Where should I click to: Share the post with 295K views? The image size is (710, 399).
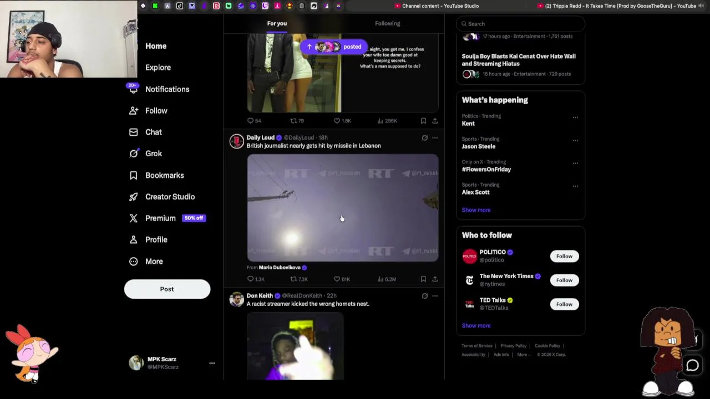click(x=435, y=121)
